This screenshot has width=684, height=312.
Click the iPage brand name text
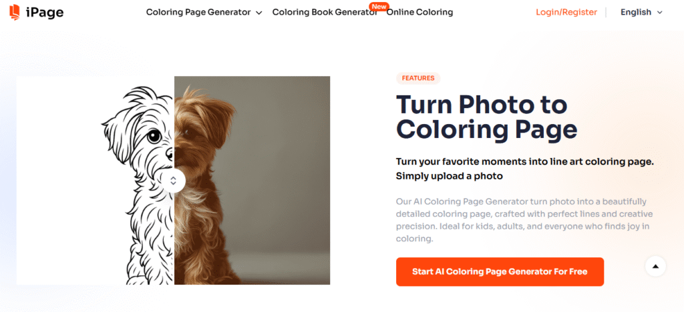[44, 13]
